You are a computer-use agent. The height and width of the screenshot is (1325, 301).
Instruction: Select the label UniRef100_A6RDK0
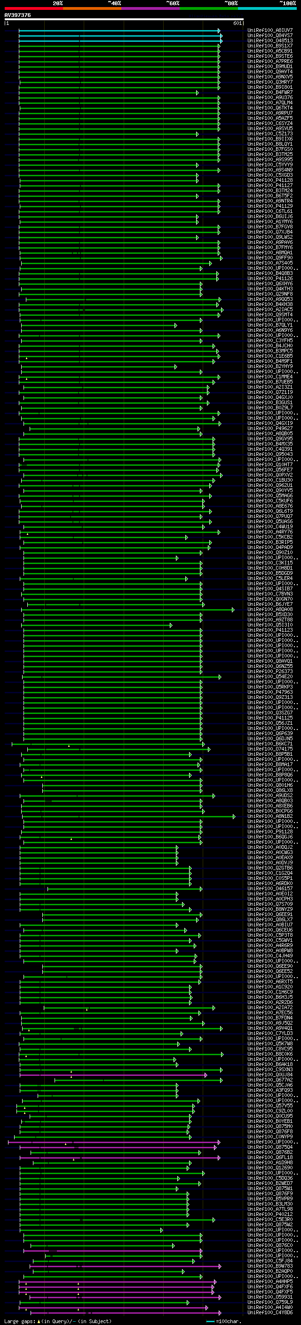click(x=270, y=883)
